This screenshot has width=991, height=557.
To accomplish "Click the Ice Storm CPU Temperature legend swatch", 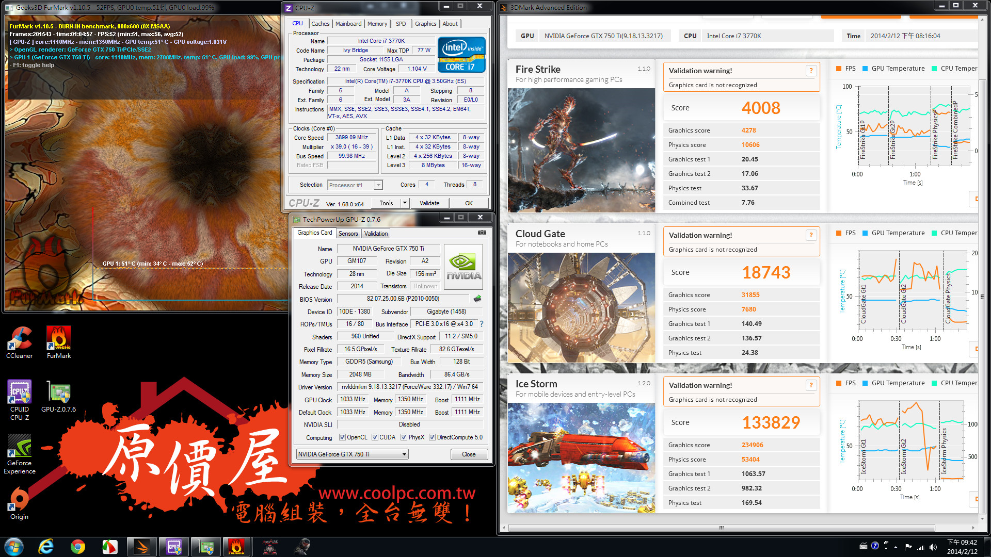I will tap(934, 383).
